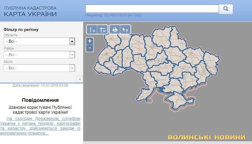Click the cadastral number search field

(152, 9)
